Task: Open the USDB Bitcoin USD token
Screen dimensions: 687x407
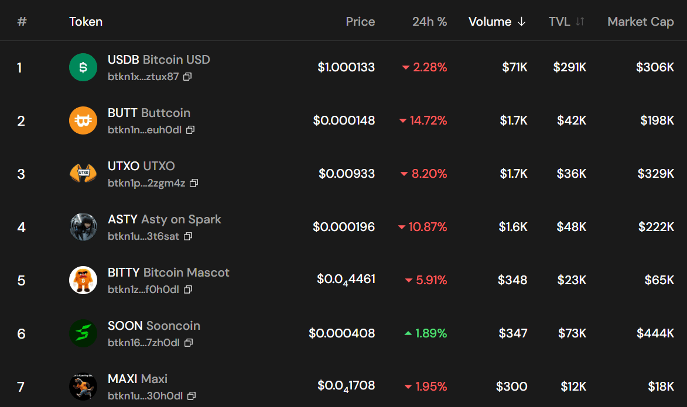Action: point(159,60)
